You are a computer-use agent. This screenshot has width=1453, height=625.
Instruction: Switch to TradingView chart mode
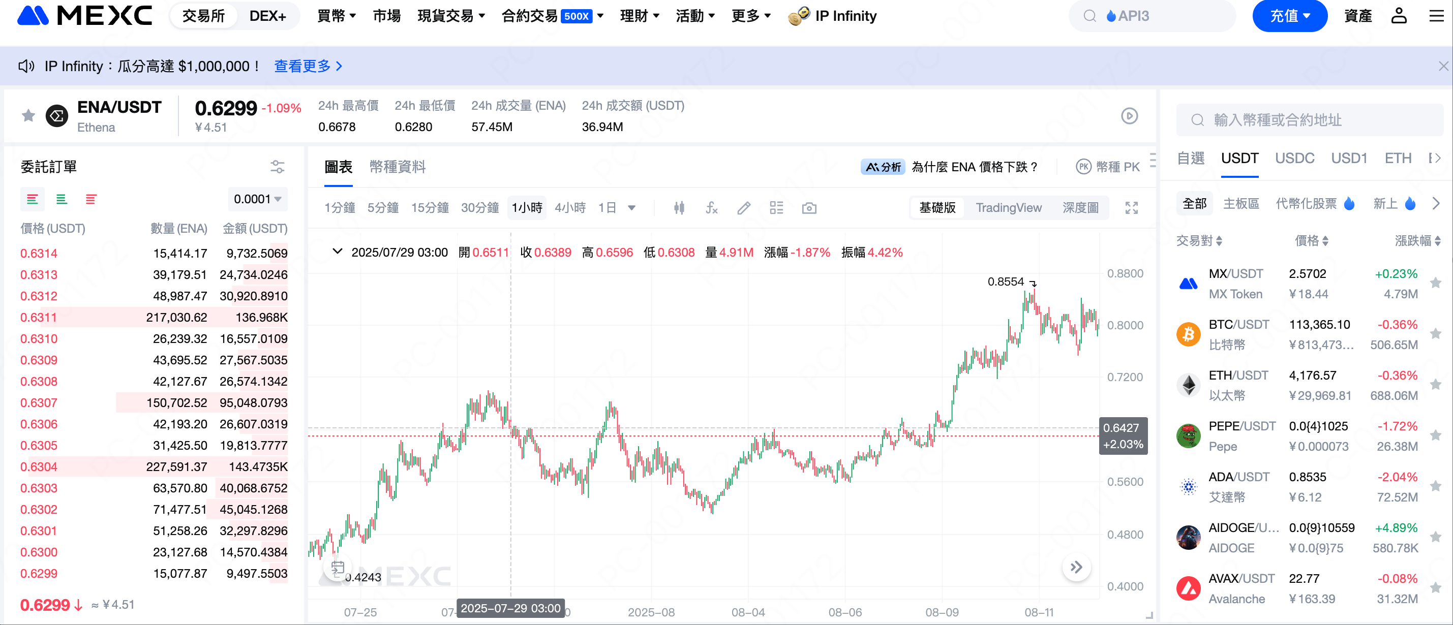(x=1009, y=208)
